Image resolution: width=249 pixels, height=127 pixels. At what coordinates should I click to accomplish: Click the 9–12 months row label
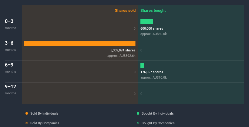(x=11, y=90)
